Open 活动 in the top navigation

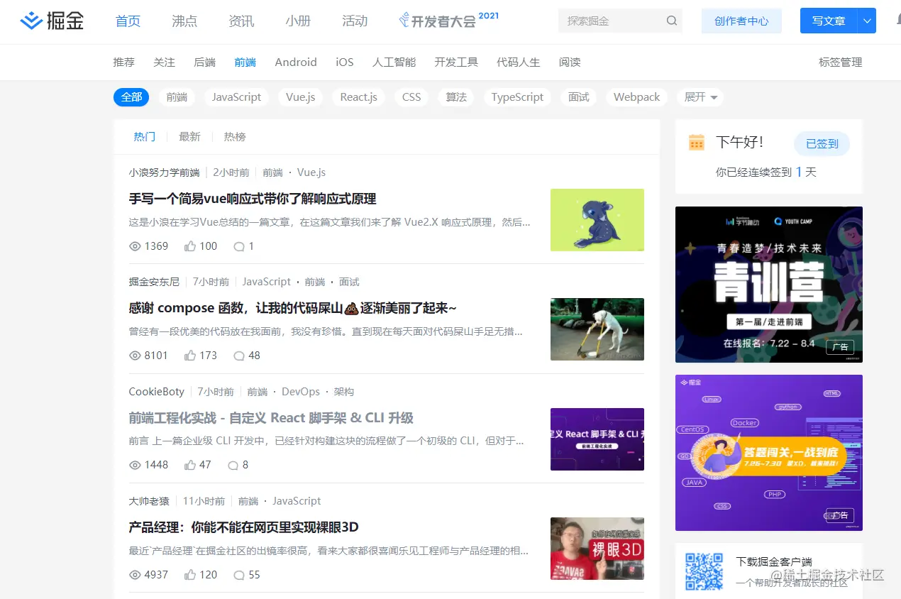pyautogui.click(x=355, y=21)
